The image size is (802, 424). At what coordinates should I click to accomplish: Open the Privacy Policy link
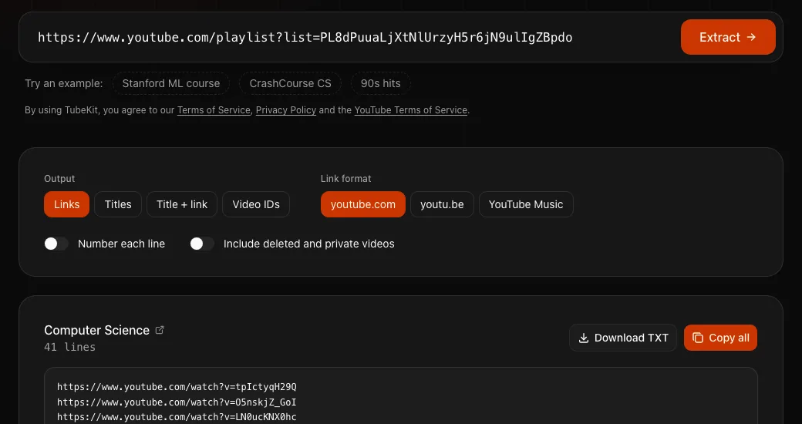point(286,110)
